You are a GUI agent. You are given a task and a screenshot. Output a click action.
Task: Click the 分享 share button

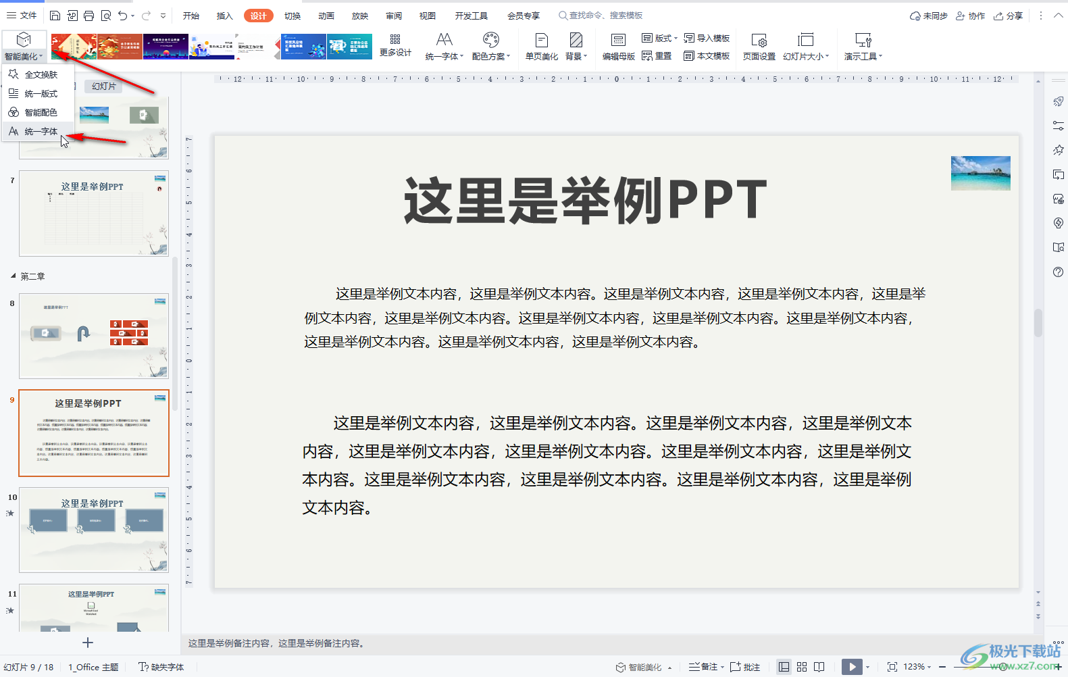pyautogui.click(x=1008, y=16)
